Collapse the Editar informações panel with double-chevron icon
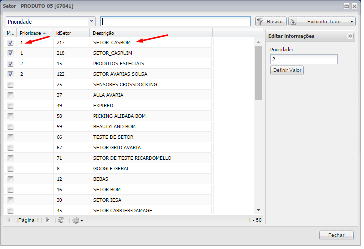 (350, 36)
